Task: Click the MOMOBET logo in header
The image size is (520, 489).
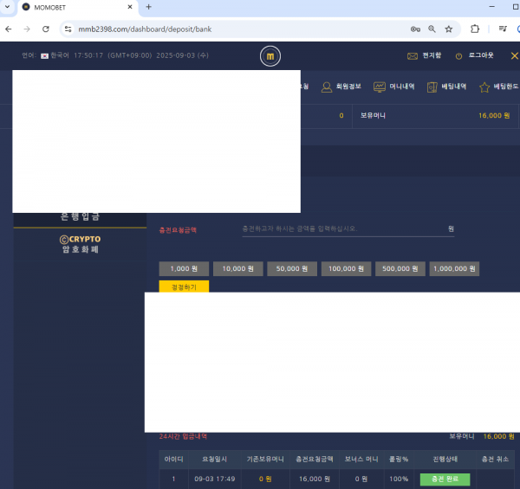Action: (270, 57)
